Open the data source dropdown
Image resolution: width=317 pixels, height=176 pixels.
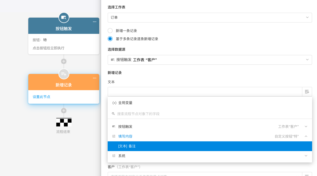pos(210,60)
